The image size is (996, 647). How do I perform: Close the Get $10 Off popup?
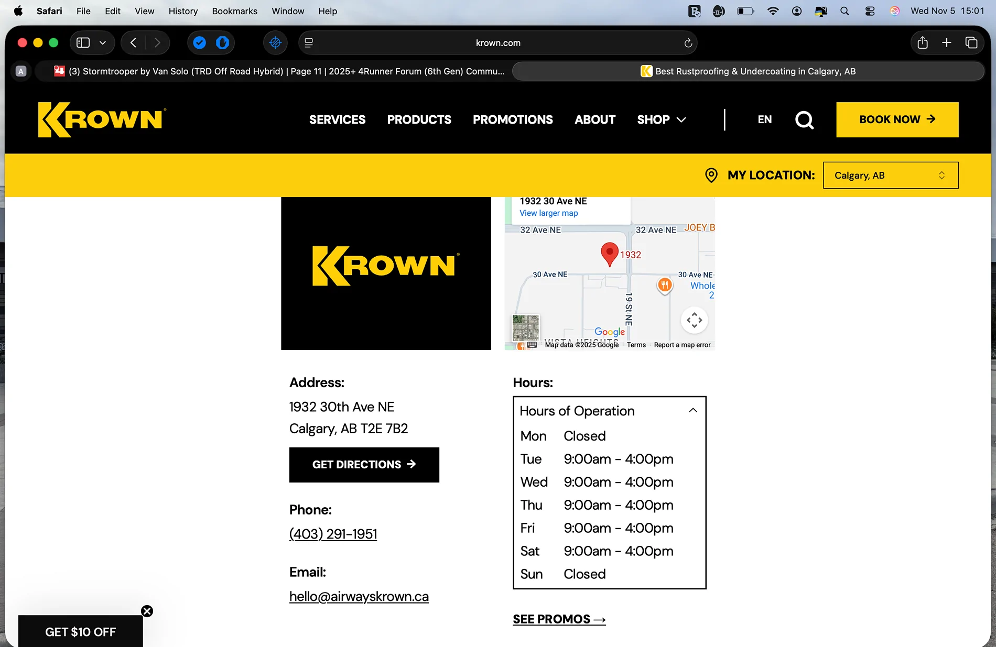[147, 611]
